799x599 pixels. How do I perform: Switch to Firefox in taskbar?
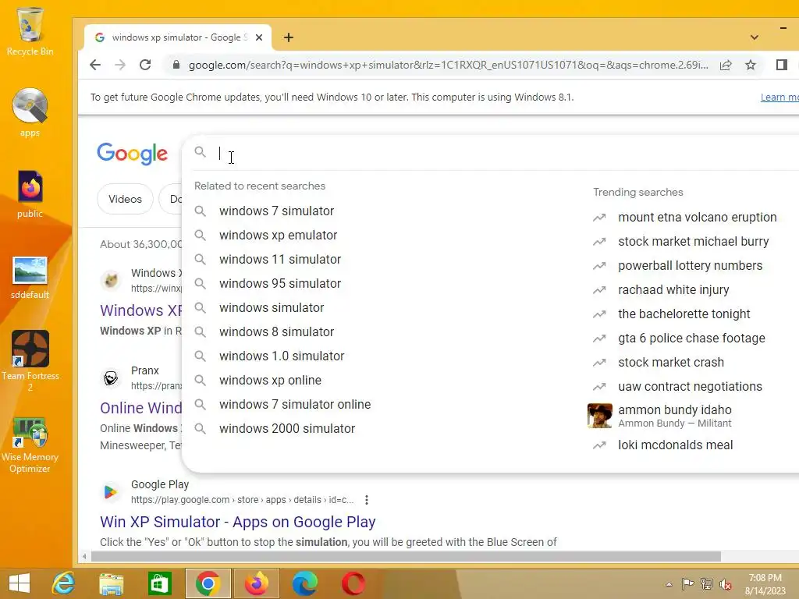point(256,583)
